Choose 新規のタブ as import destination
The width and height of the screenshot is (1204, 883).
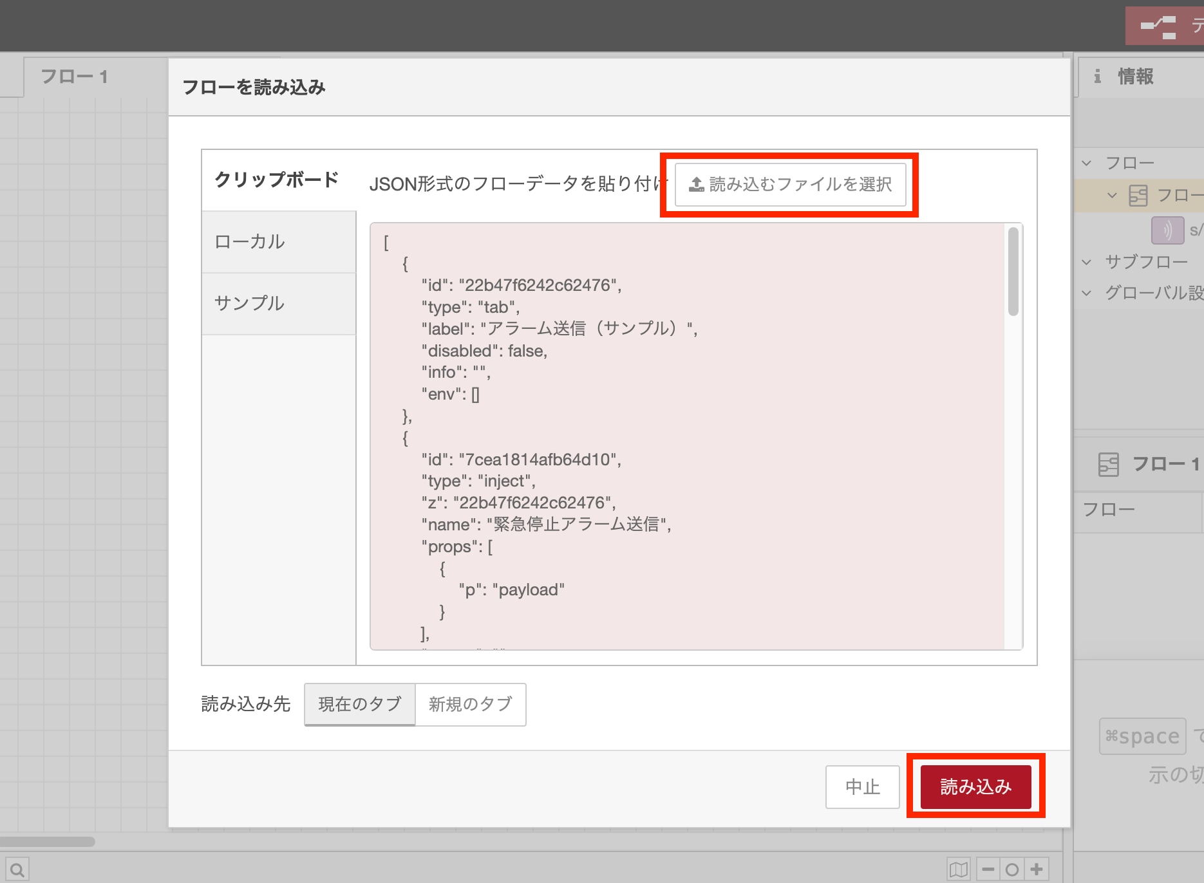471,704
